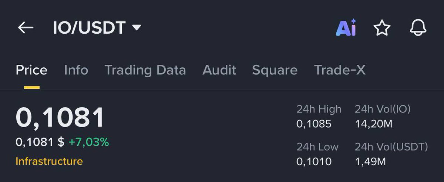Open the Info tab

(x=76, y=70)
